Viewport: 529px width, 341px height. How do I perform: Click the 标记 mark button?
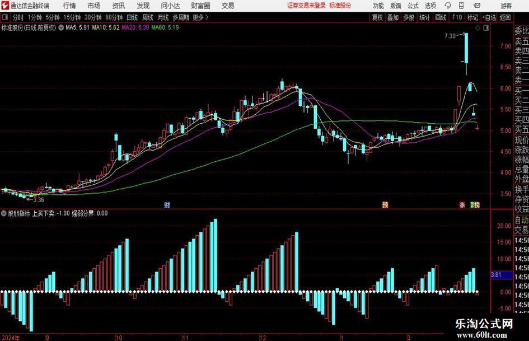click(x=472, y=17)
